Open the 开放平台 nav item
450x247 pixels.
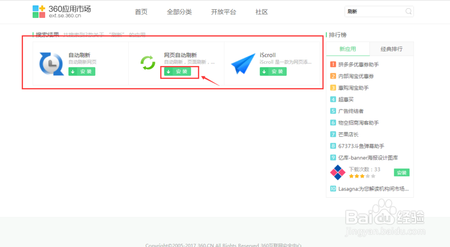point(223,12)
